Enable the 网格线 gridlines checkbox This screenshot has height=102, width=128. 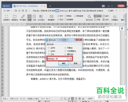click(x=65, y=16)
